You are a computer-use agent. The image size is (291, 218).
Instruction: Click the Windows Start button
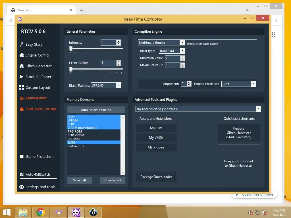point(7,212)
